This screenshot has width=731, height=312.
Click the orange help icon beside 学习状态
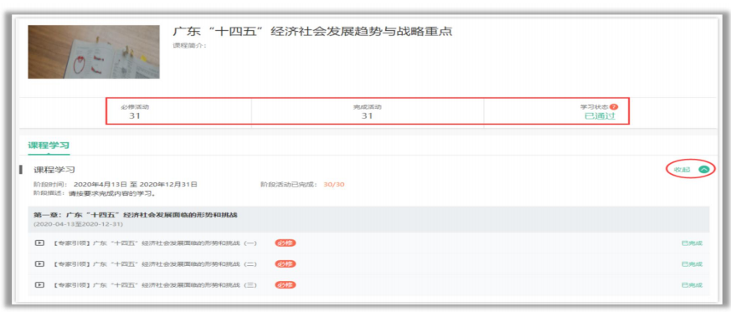tap(614, 107)
